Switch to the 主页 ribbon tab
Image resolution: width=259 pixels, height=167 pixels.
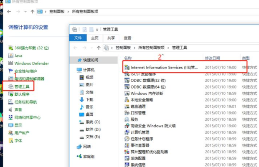[x=95, y=38]
